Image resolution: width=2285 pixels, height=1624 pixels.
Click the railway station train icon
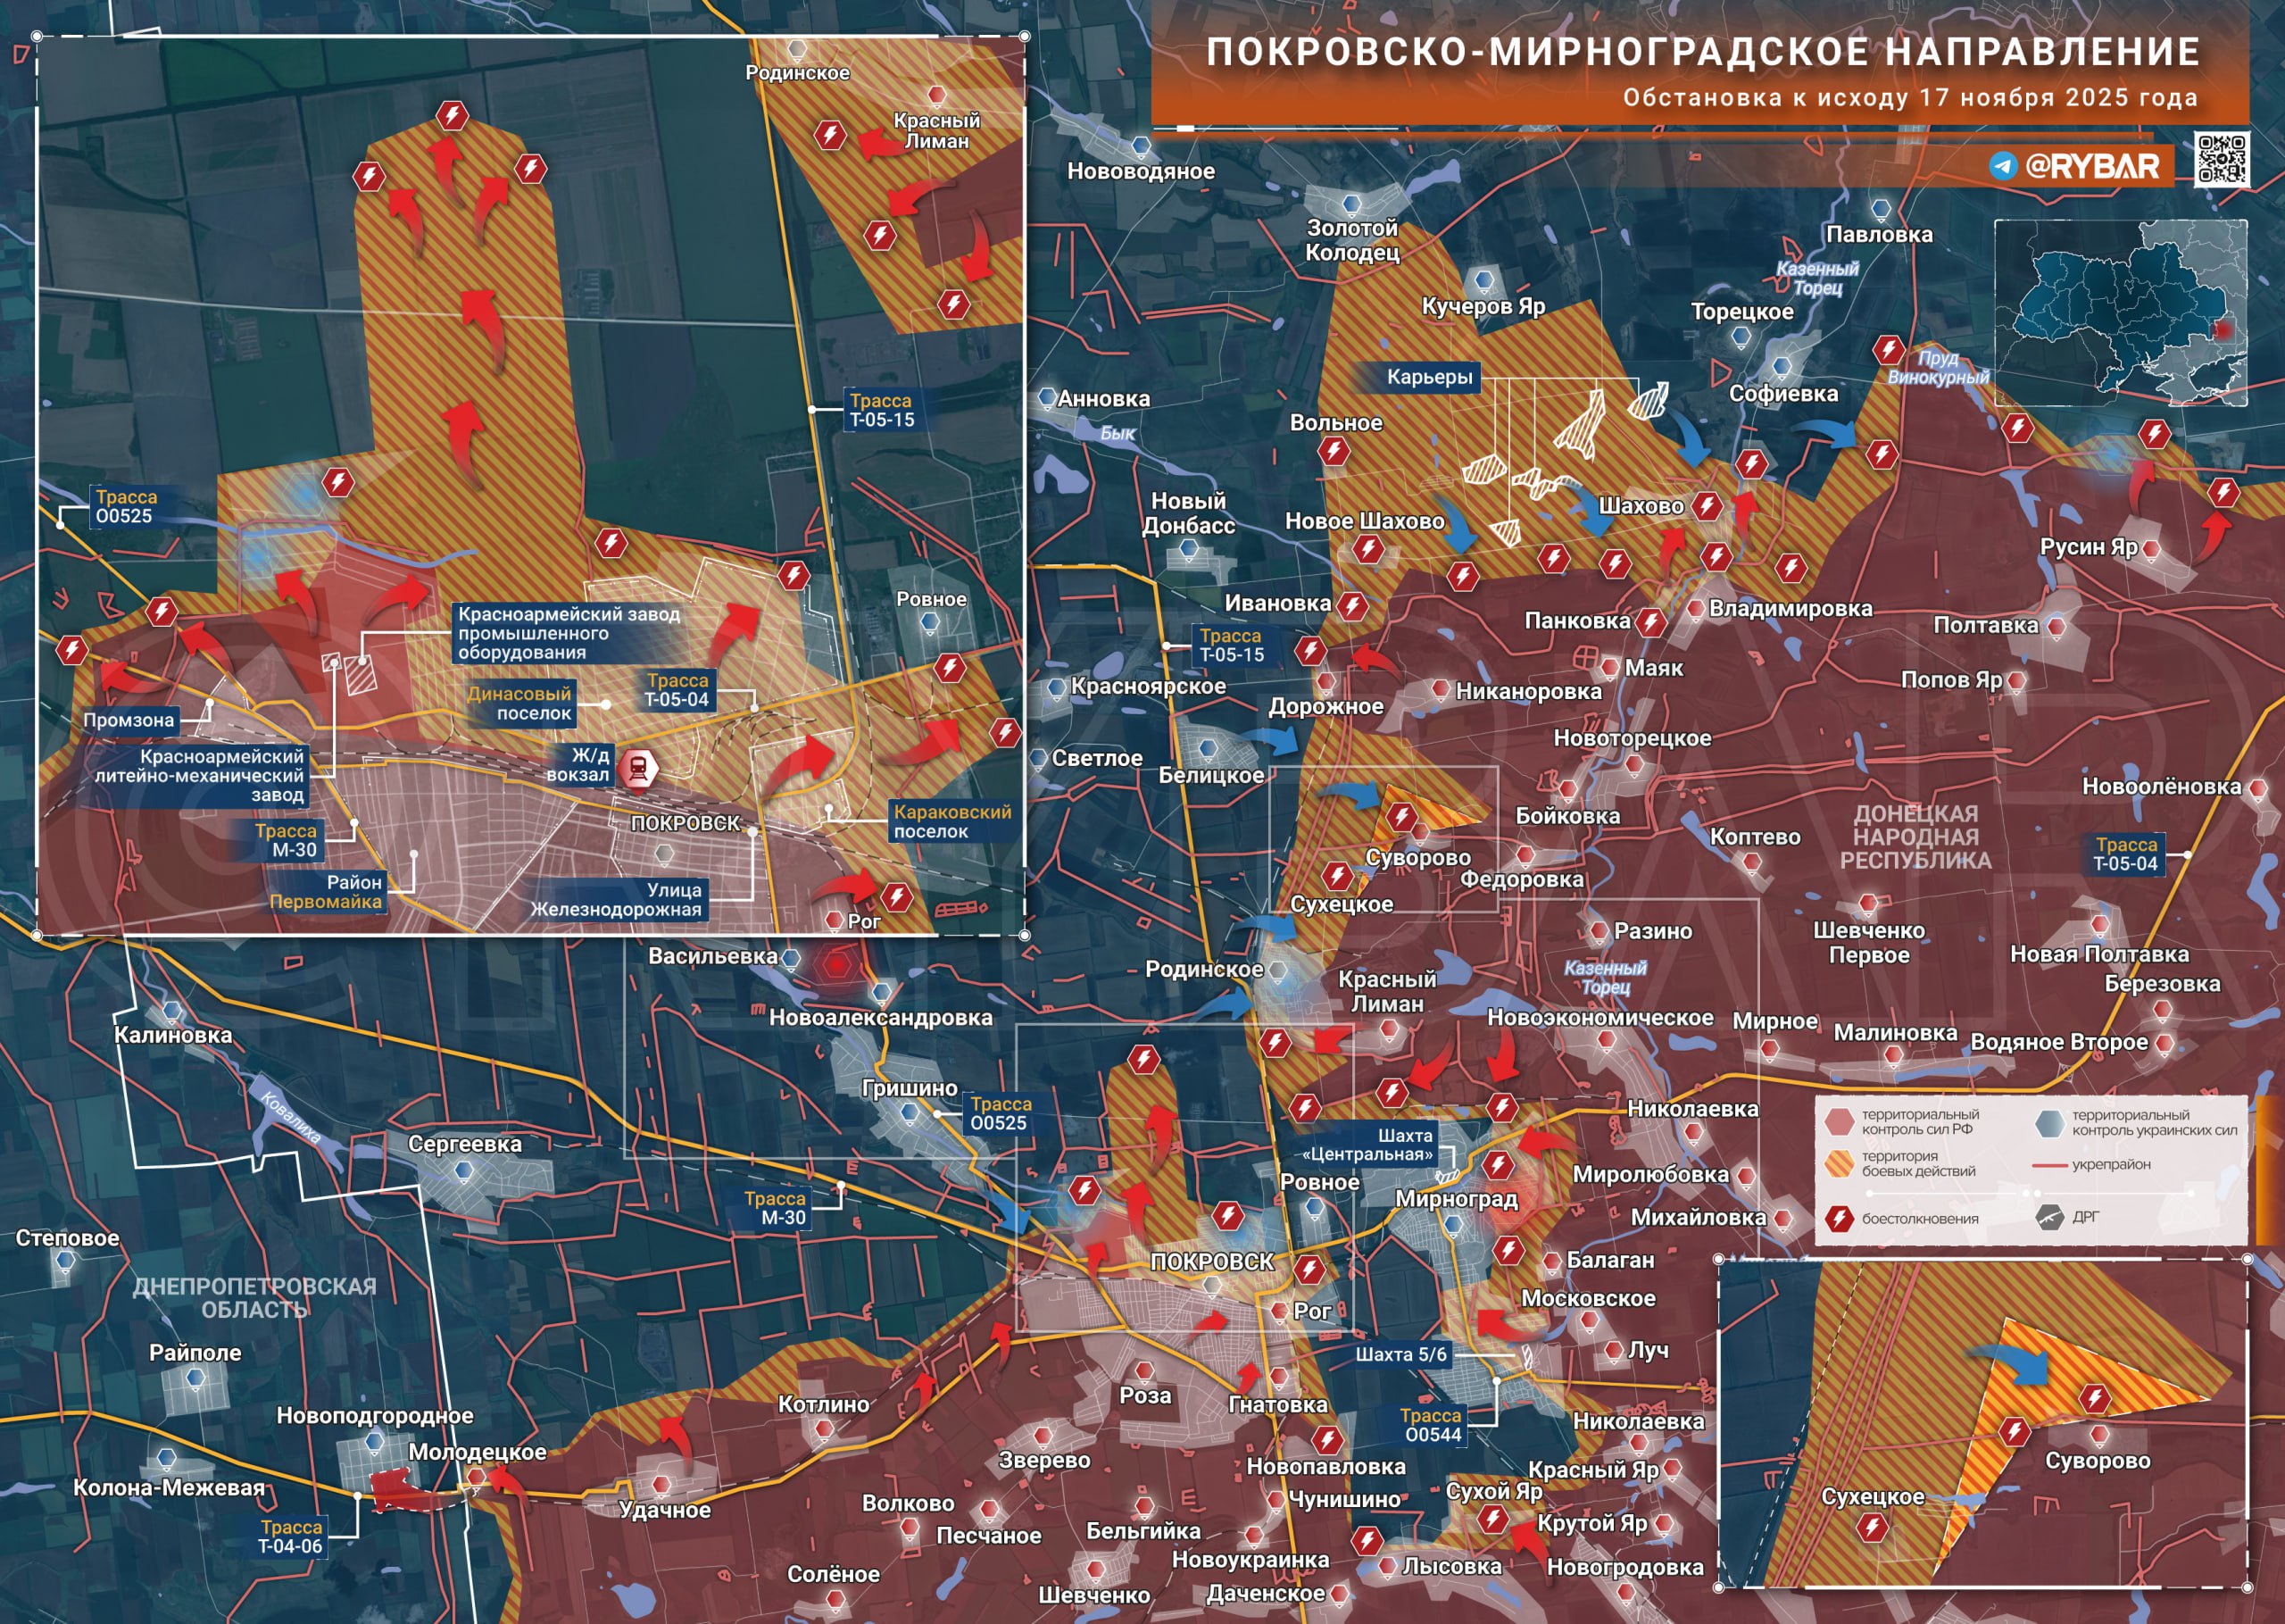pos(637,768)
